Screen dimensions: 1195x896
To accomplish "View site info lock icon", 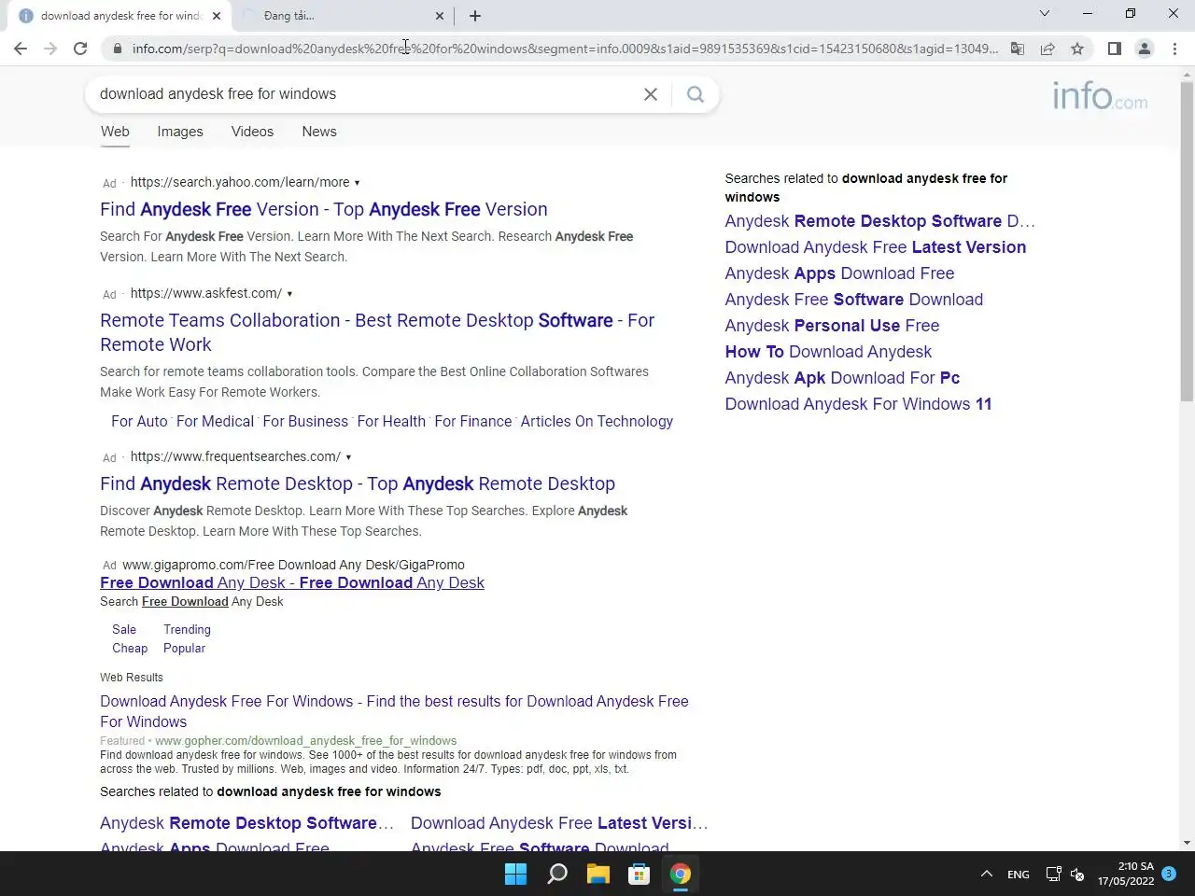I will (x=117, y=49).
